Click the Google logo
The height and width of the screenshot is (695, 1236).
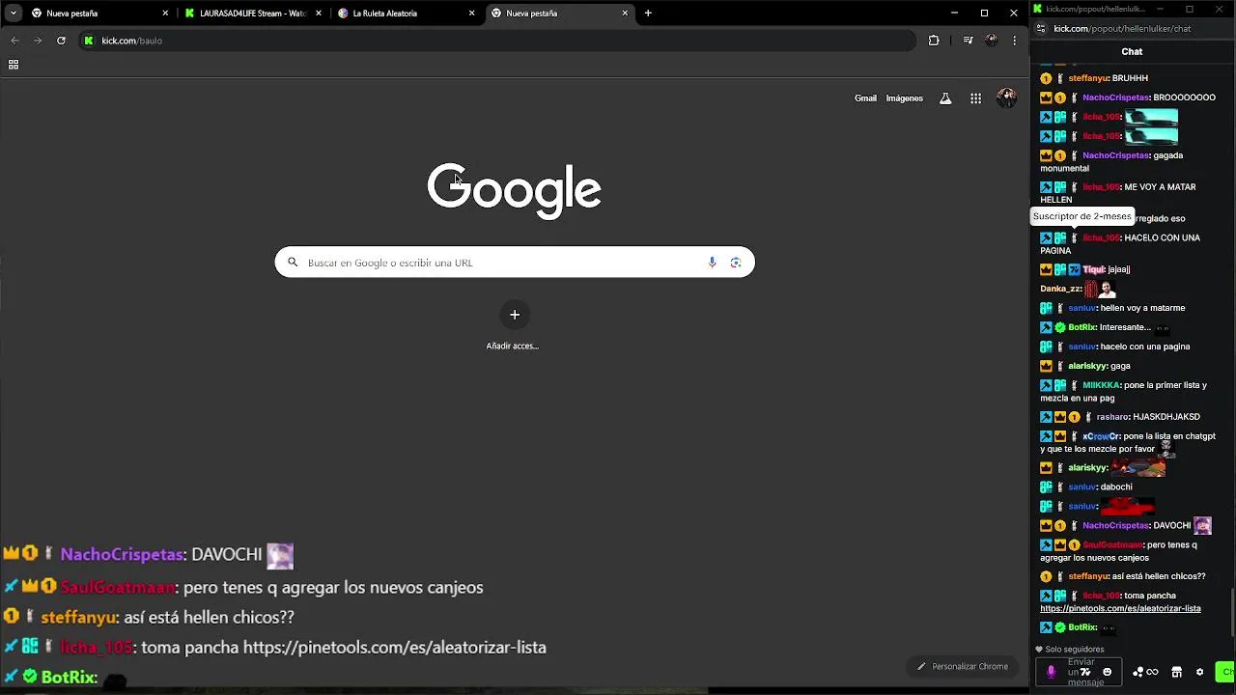pyautogui.click(x=515, y=190)
